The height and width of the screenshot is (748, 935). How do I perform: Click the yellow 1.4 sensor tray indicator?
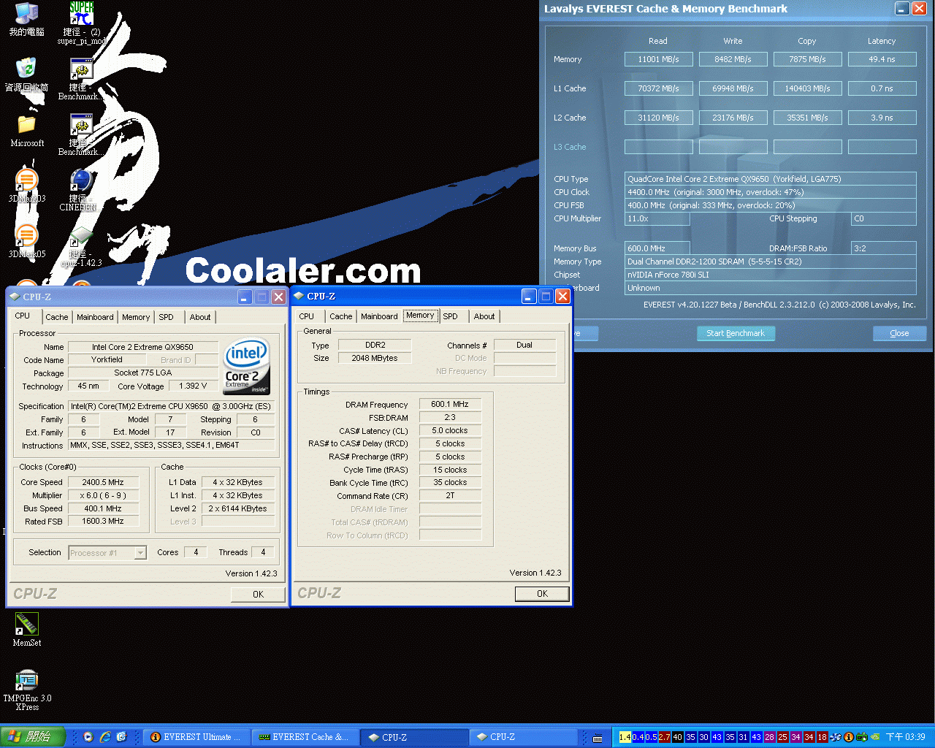tap(625, 737)
